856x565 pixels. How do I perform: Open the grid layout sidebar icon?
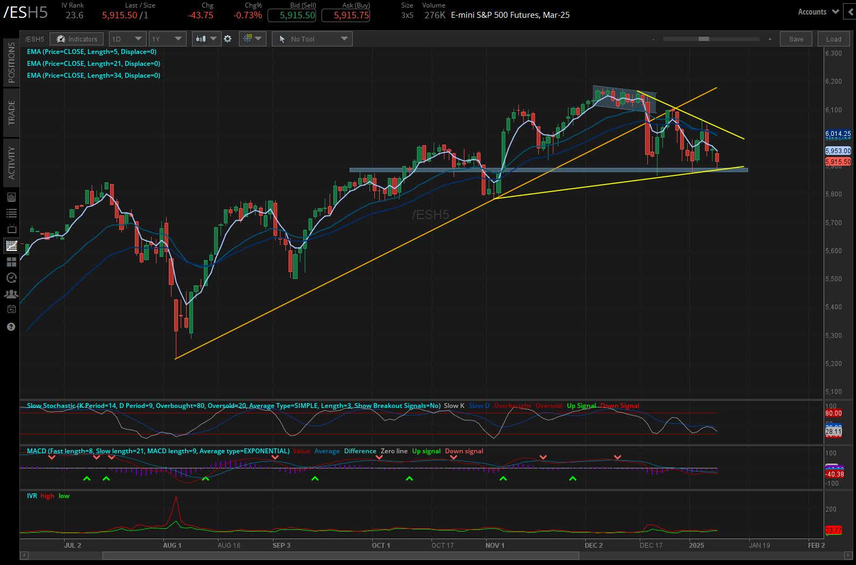[x=11, y=262]
